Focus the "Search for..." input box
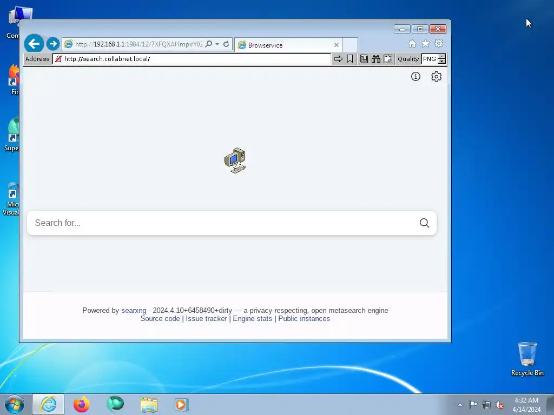The width and height of the screenshot is (554, 415). click(x=222, y=223)
